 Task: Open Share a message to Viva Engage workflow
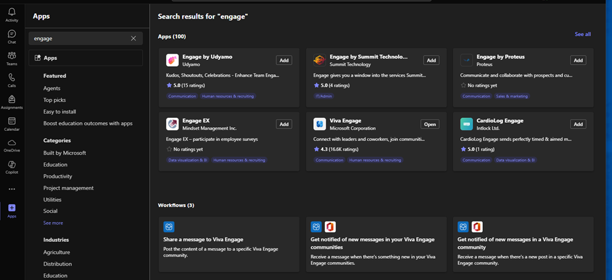click(x=229, y=244)
